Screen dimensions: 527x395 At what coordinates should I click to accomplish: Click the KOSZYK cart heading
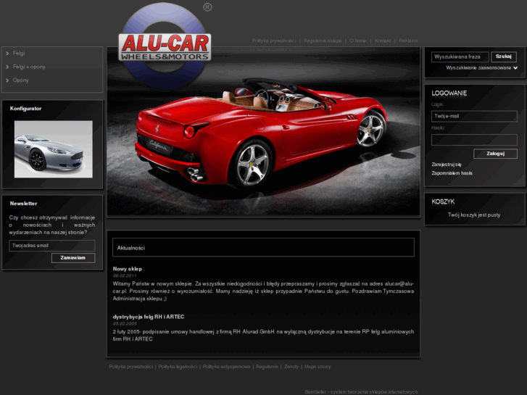pyautogui.click(x=443, y=201)
